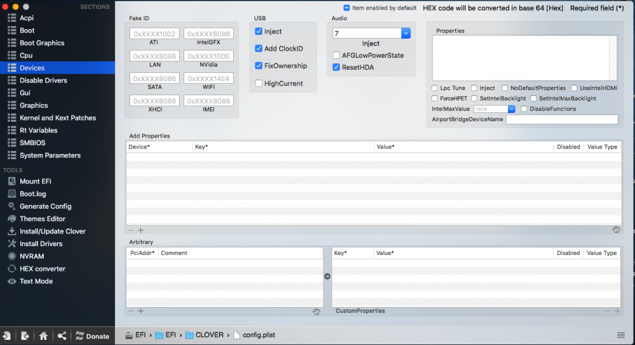Viewport: 635px width, 345px height.
Task: Click the Properties text area
Action: 525,58
